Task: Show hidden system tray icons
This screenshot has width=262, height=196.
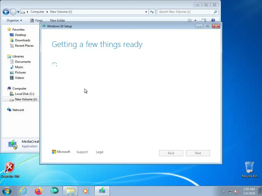Action: pos(224,191)
